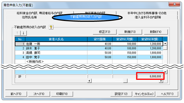This screenshot has height=103, width=184.
Task: Click 佐藤 一郎's area 40.00 cell
Action: pyautogui.click(x=100, y=44)
